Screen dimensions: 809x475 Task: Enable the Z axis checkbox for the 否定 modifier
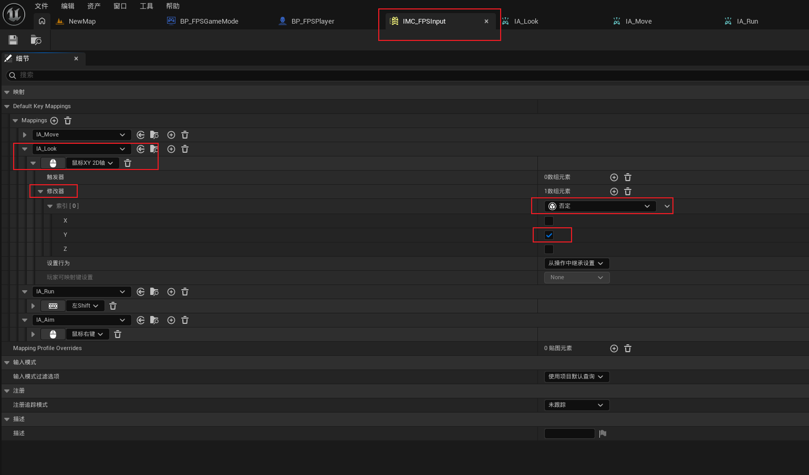coord(549,249)
